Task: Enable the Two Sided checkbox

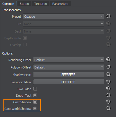Action: click(35, 89)
